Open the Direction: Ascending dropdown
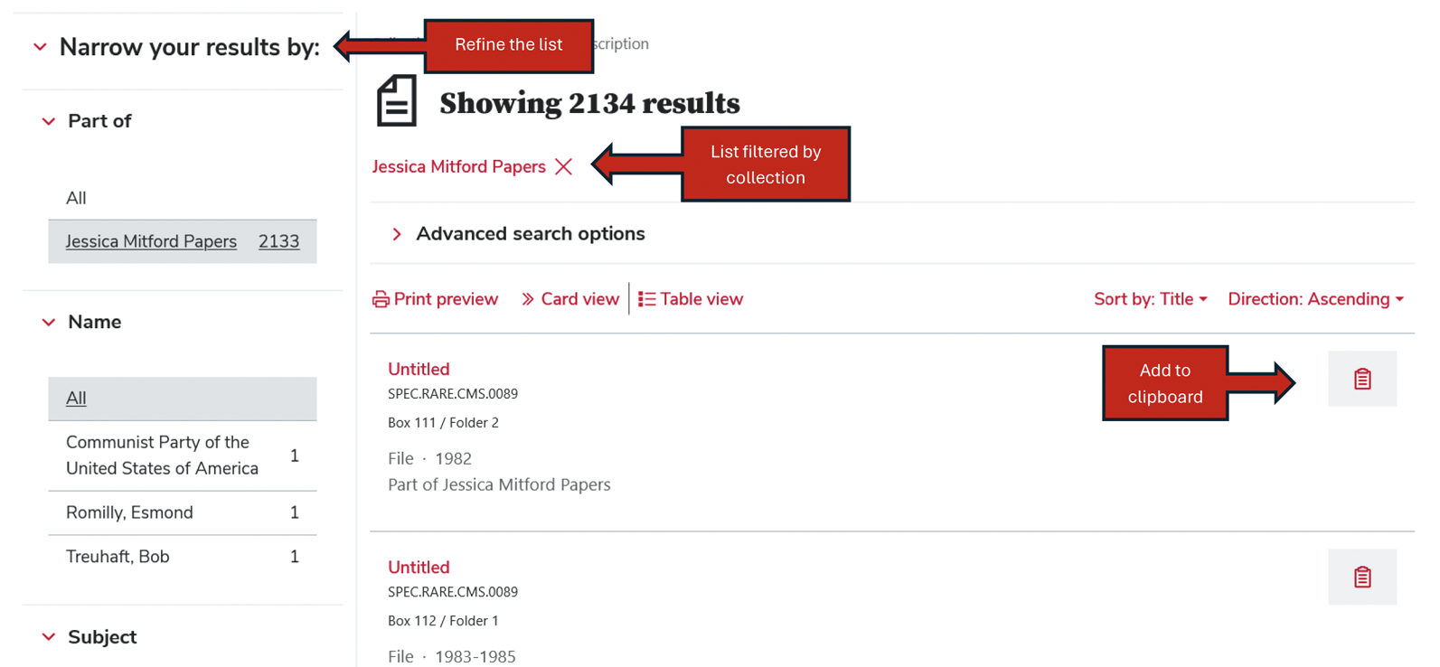1440x667 pixels. tap(1315, 299)
